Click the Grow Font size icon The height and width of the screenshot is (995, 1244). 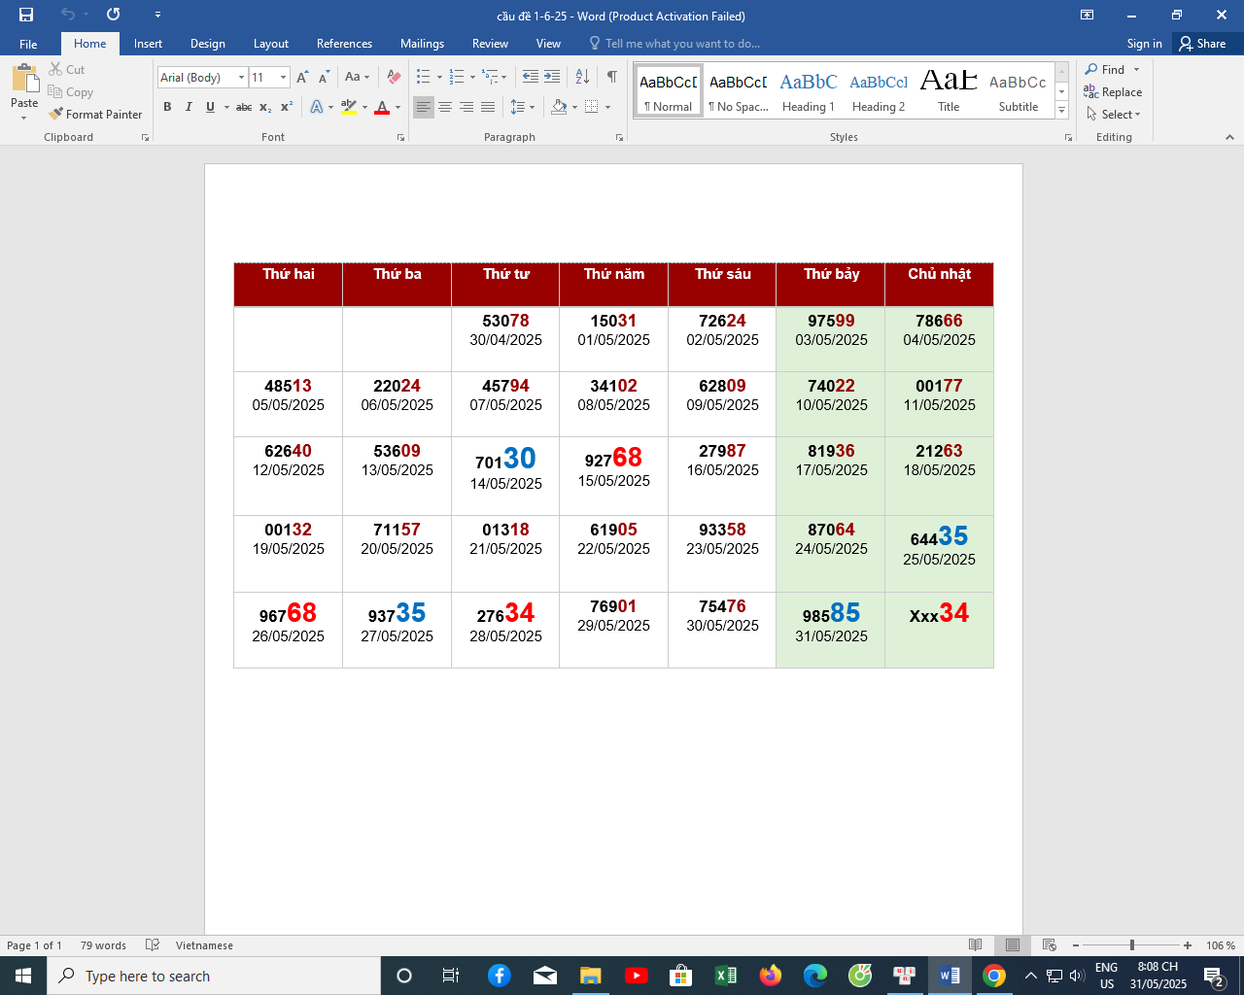[x=302, y=77]
